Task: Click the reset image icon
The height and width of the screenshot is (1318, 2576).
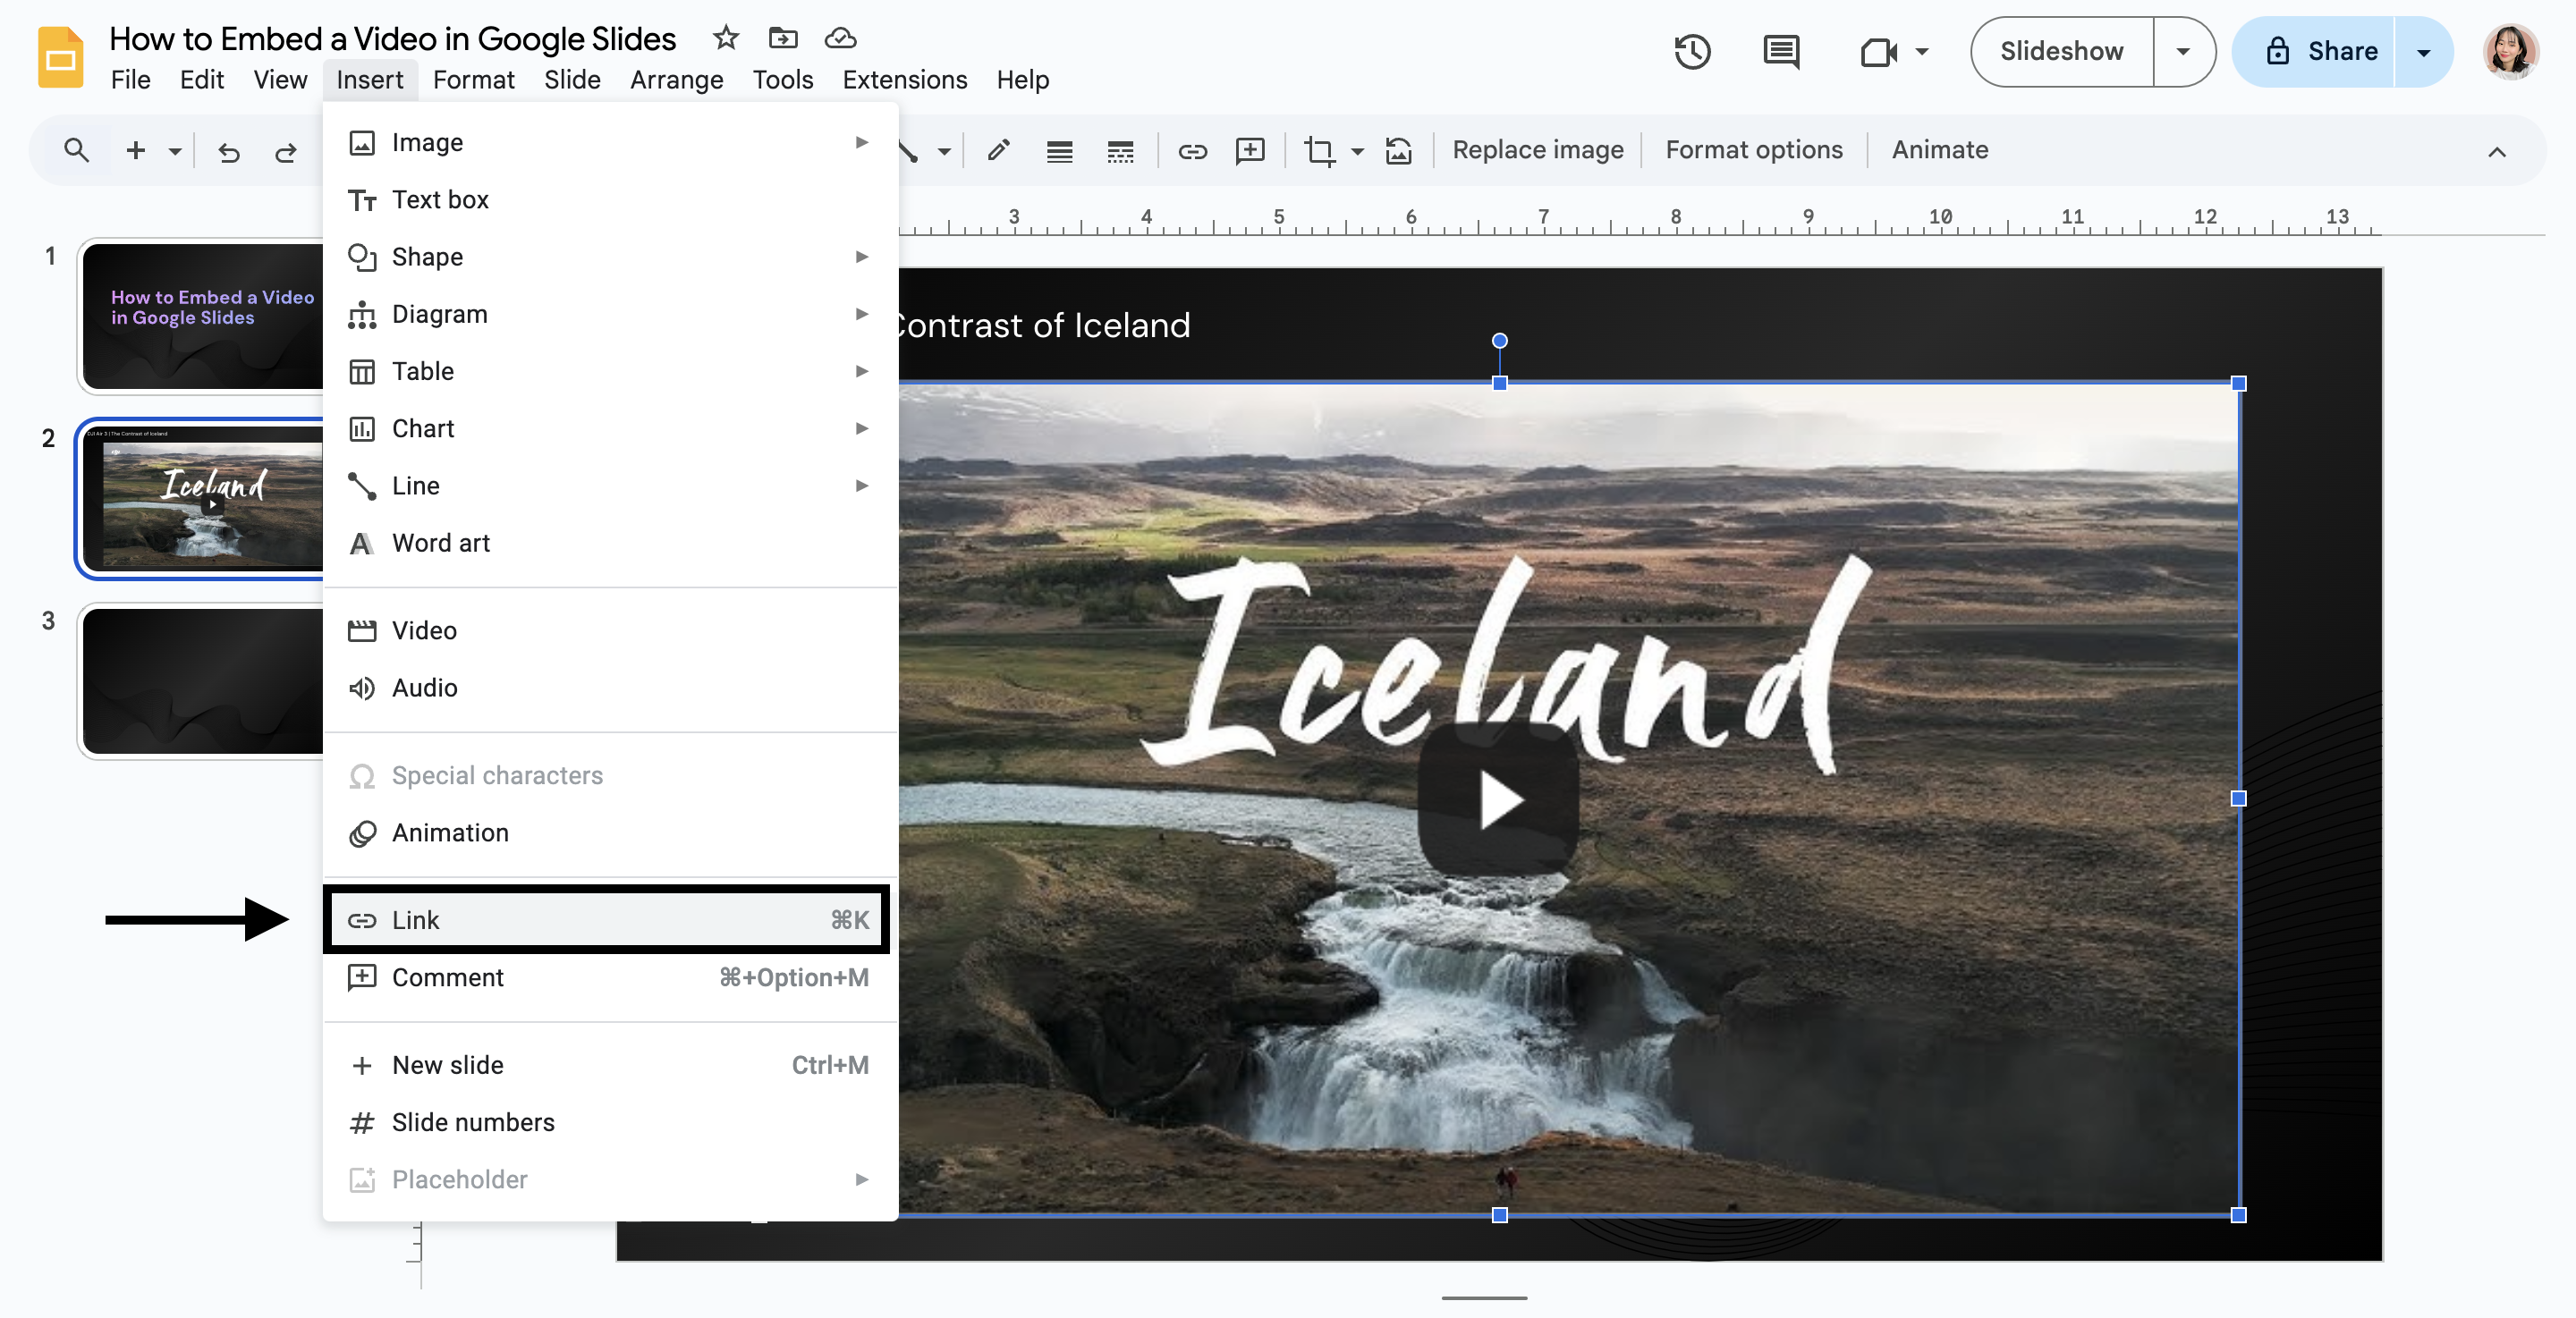Action: pos(1398,151)
